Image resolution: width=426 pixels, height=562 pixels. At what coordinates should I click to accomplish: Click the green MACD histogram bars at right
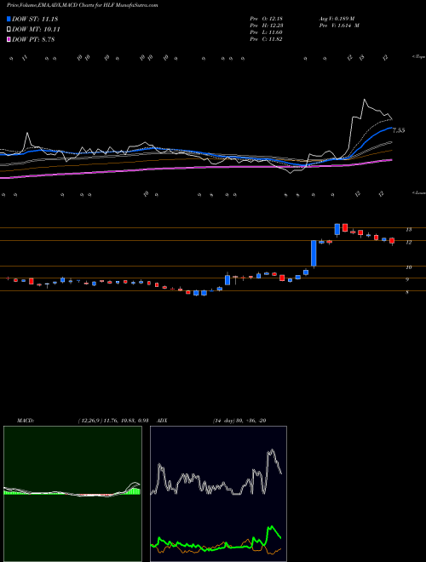click(131, 491)
